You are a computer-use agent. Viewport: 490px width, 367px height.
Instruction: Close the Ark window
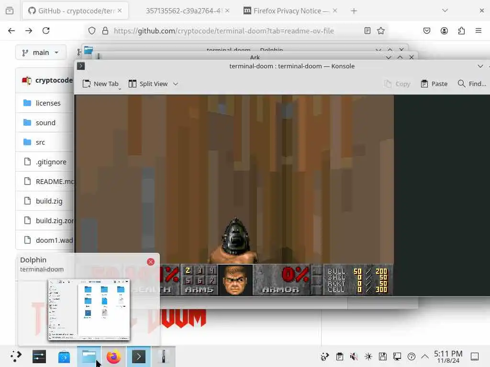(412, 57)
